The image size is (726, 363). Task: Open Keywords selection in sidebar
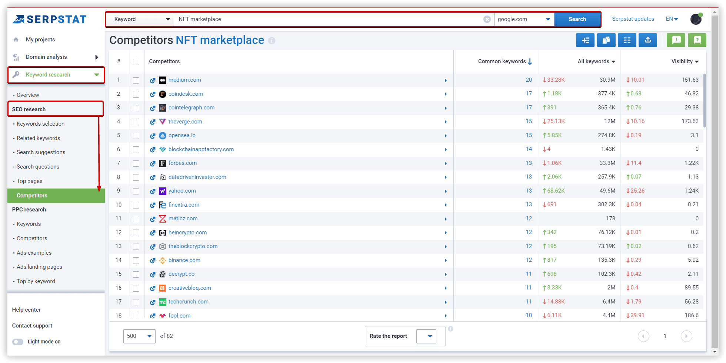click(x=40, y=124)
